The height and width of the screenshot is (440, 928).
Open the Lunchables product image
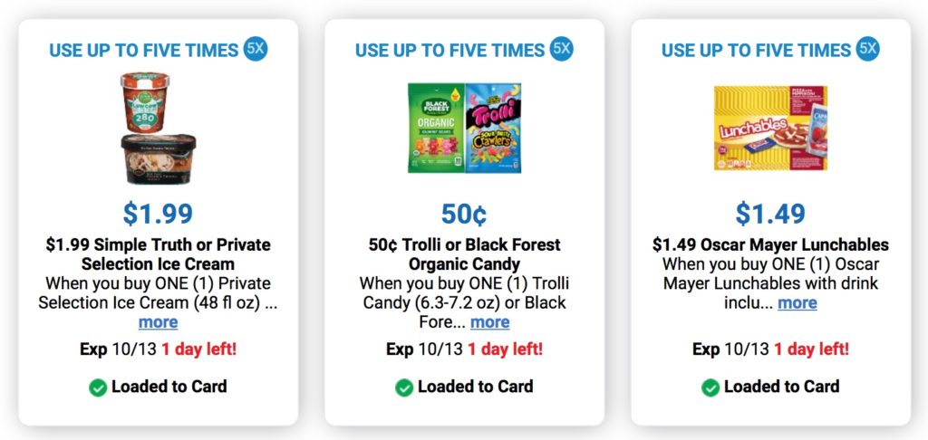[770, 128]
